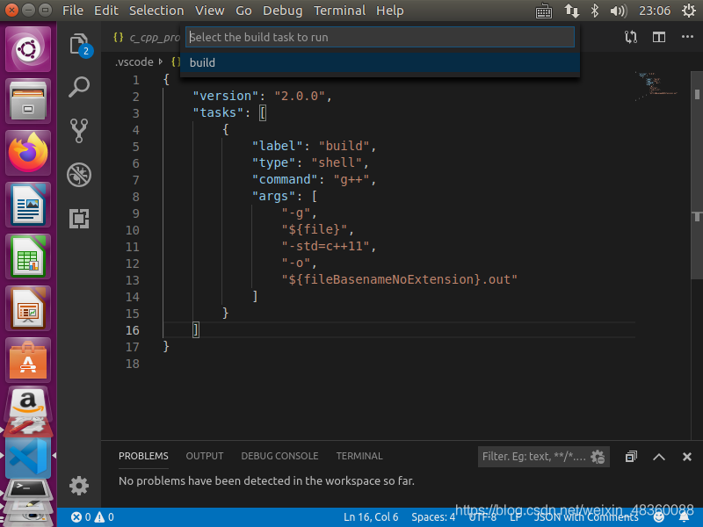The image size is (703, 527).
Task: Collapse all problems in the panel
Action: coord(631,457)
